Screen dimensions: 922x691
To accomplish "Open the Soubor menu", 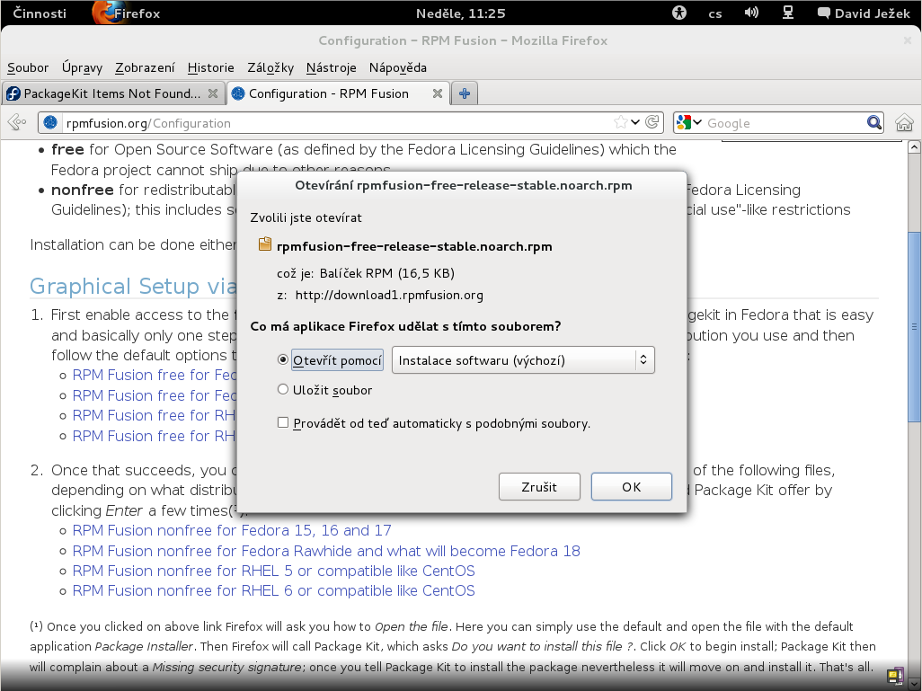I will tap(28, 67).
